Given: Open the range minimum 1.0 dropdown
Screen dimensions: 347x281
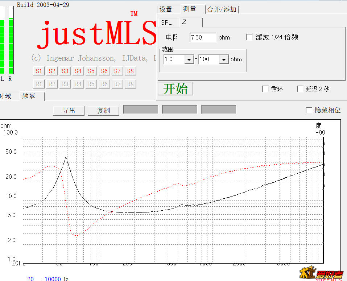Looking at the screenshot, I should tap(189, 59).
